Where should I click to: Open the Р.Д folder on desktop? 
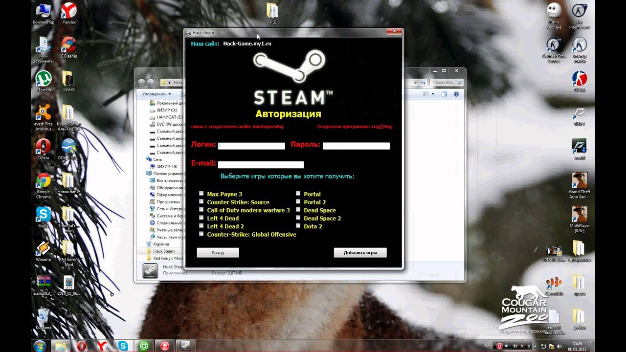point(273,14)
